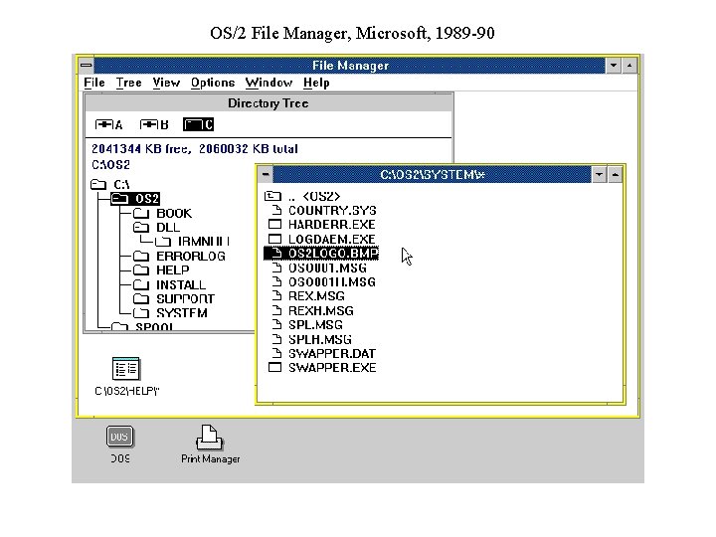
Task: Select OSO001H.MSG file icon
Action: click(x=276, y=281)
